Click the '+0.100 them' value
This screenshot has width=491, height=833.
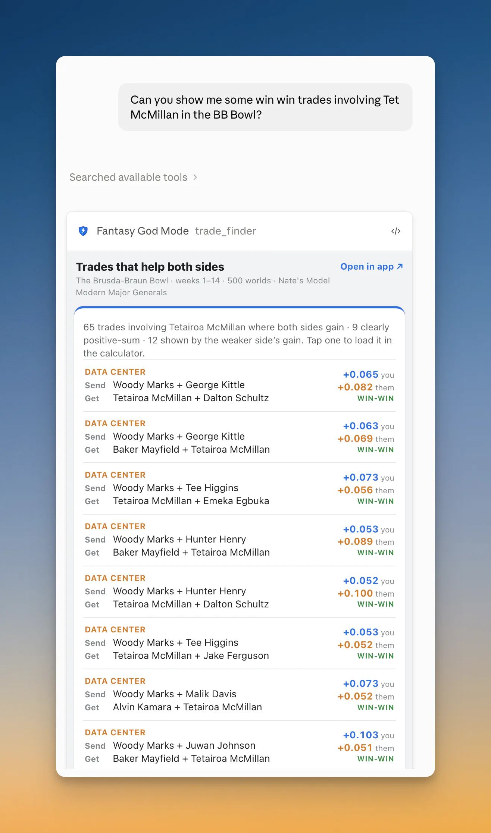click(x=366, y=593)
